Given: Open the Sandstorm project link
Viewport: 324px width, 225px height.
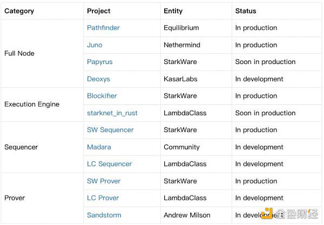Looking at the screenshot, I should pyautogui.click(x=104, y=215).
